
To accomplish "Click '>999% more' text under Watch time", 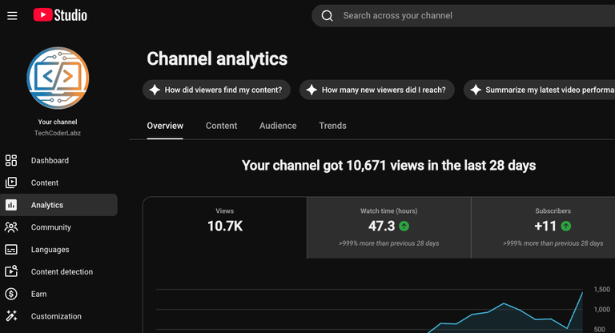I will [388, 243].
